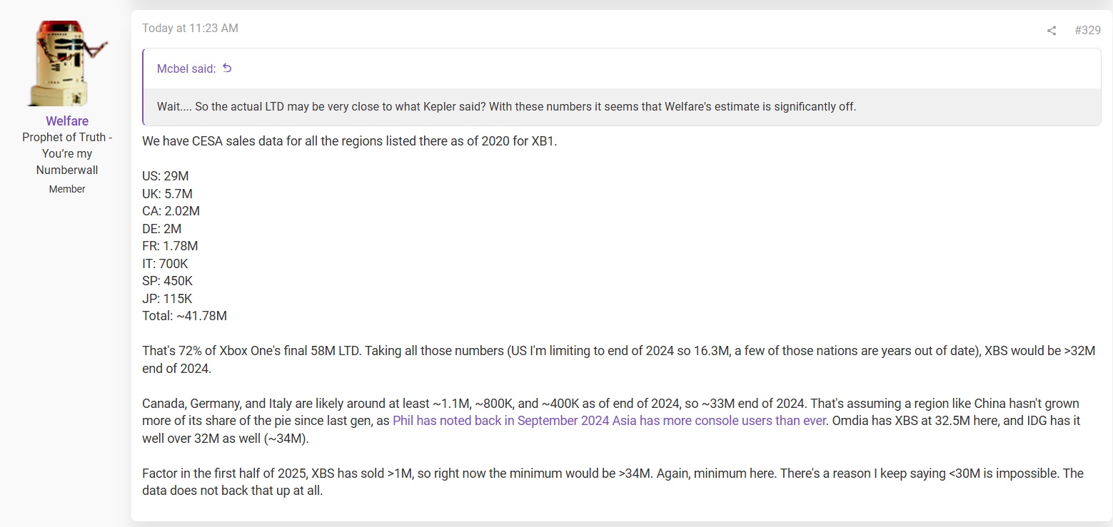This screenshot has height=527, width=1113.
Task: Click the "UK: 5.7M" sales line
Action: (x=167, y=194)
